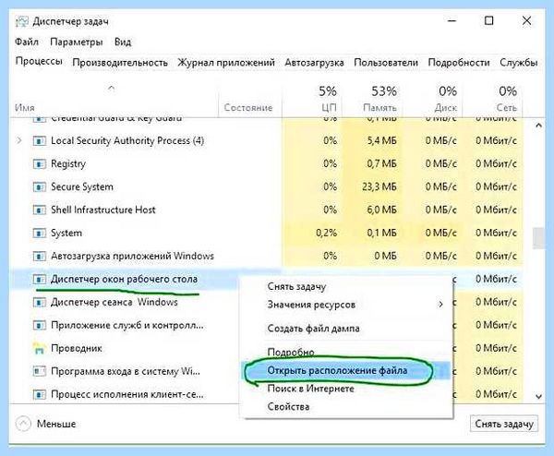
Task: Click the Меньше collapse arrow icon
Action: 23,424
